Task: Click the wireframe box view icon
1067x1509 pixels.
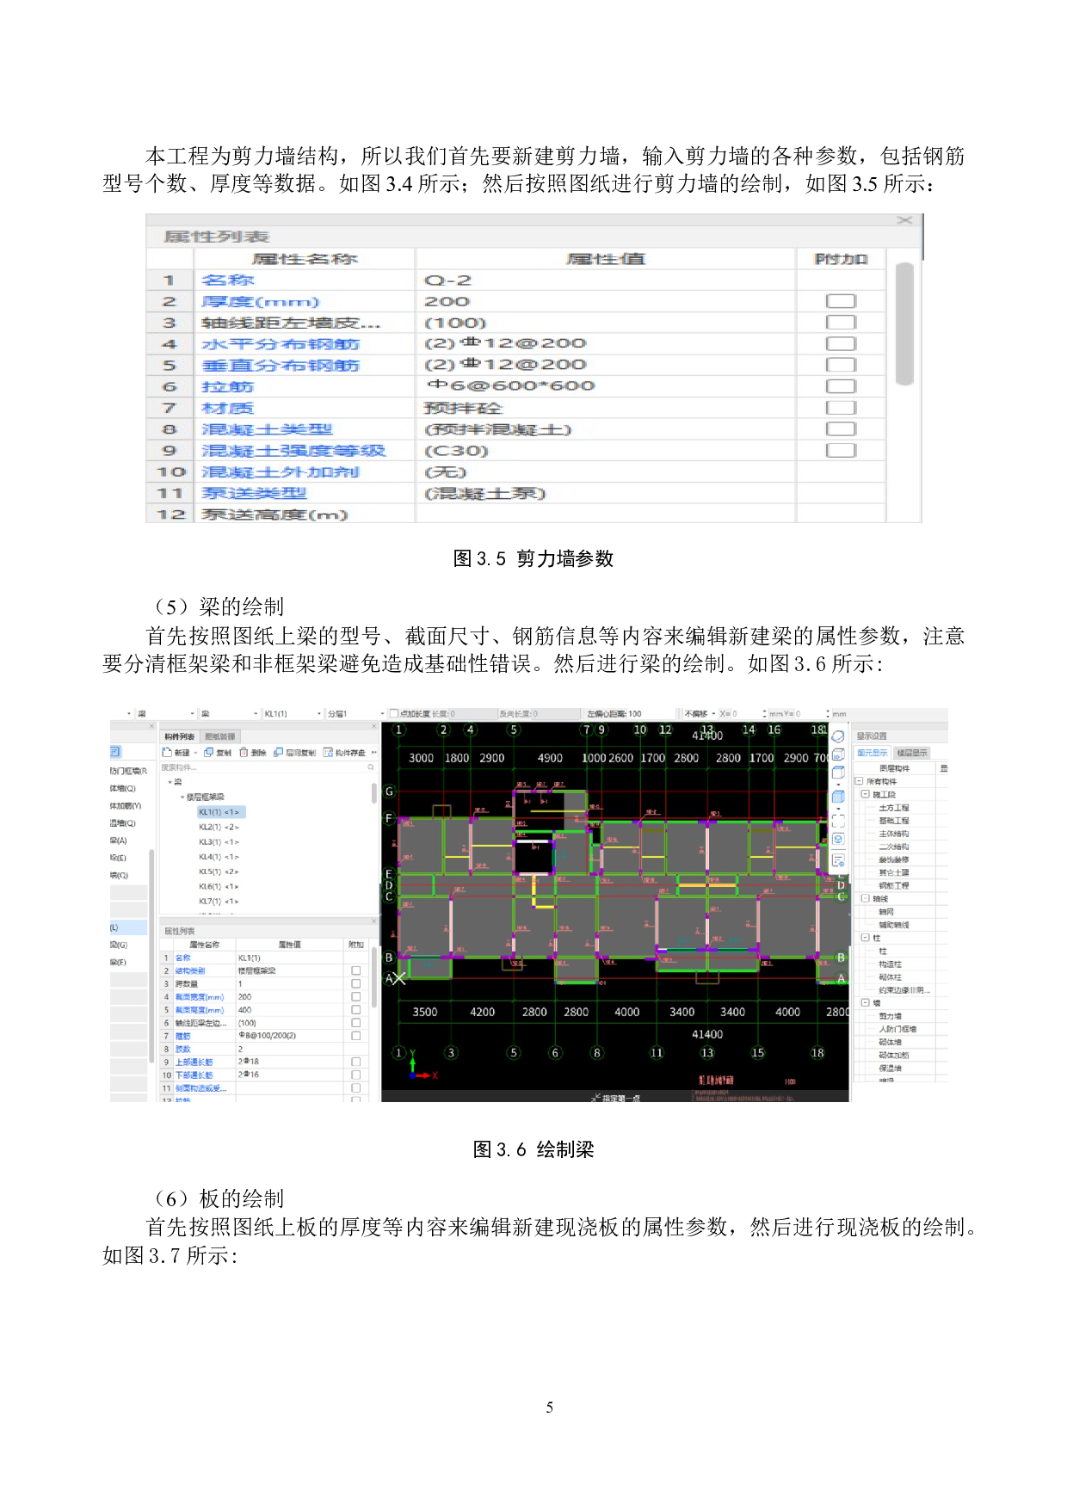Action: 838,772
